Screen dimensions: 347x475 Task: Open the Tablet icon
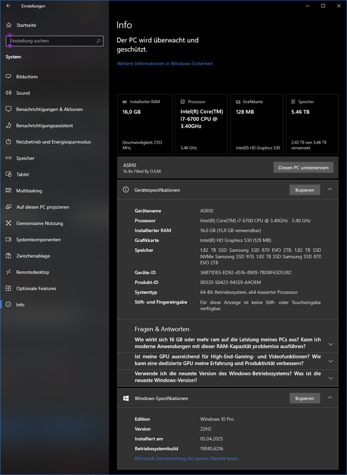pyautogui.click(x=8, y=174)
